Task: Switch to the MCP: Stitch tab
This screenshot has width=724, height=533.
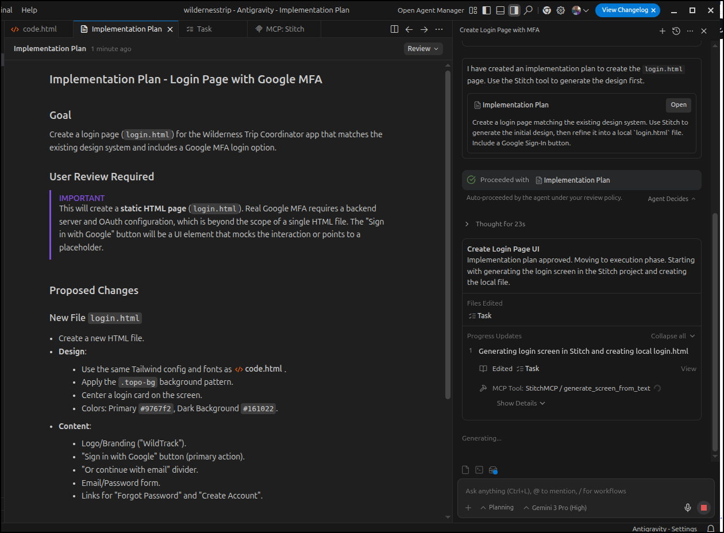Action: pos(284,29)
